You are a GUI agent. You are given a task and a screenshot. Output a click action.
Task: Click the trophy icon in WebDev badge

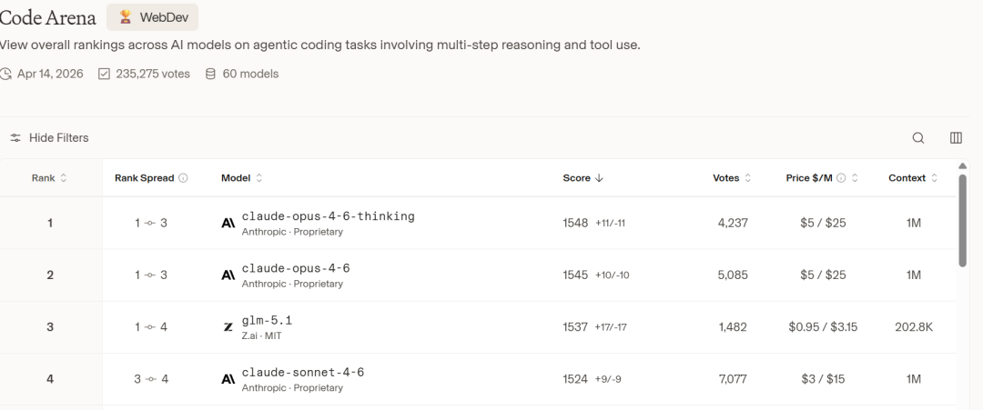coord(126,17)
